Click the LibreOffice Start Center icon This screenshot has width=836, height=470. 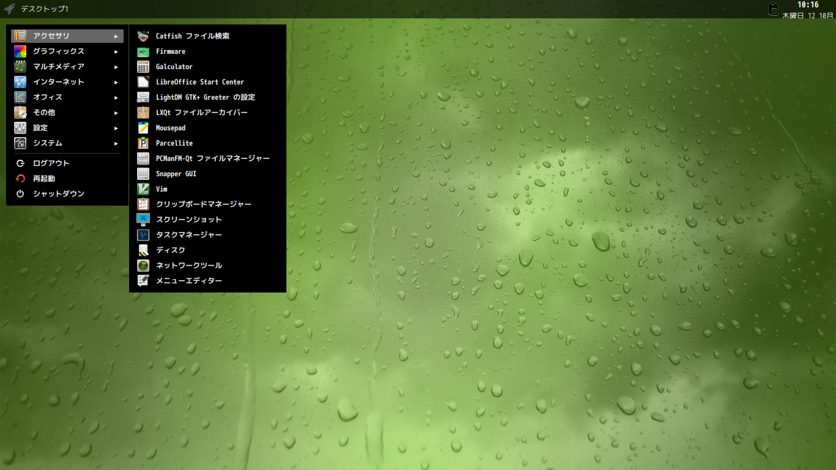click(143, 82)
